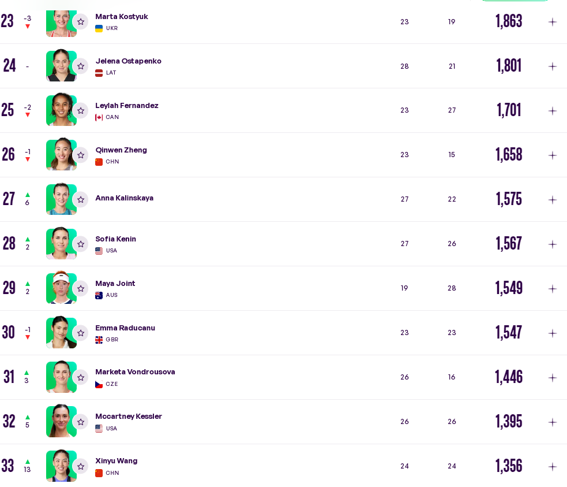Image resolution: width=567 pixels, height=487 pixels.
Task: Click the star icon next to Qinwen Zheng
Action: coord(81,155)
